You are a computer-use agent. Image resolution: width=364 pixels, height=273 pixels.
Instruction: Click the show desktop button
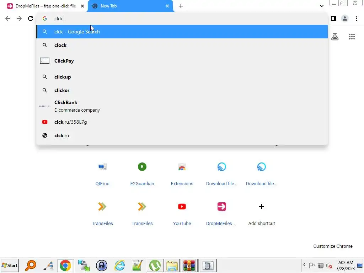[x=360, y=265]
